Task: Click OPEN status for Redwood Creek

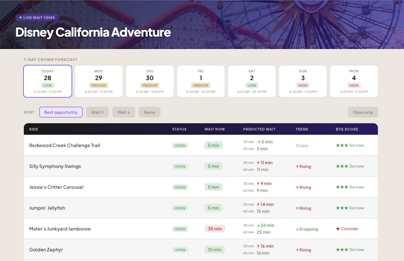Action: 180,146
